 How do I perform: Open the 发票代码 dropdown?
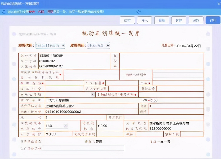(x=63, y=46)
